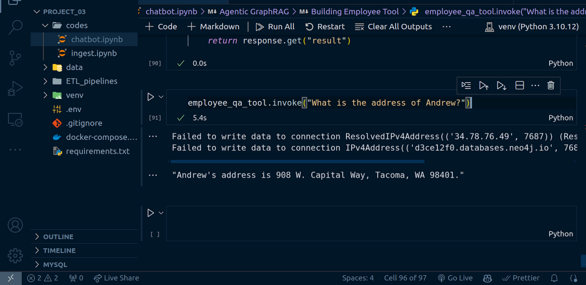Click the Prettier status bar item

521,278
